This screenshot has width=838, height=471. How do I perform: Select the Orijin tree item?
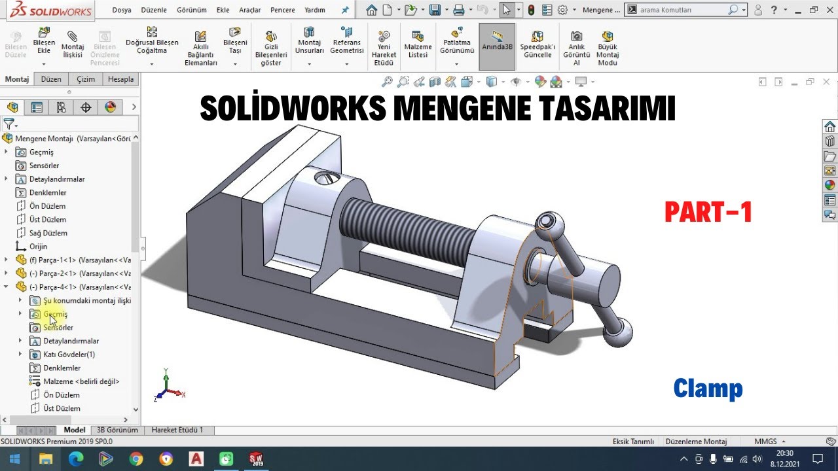38,247
